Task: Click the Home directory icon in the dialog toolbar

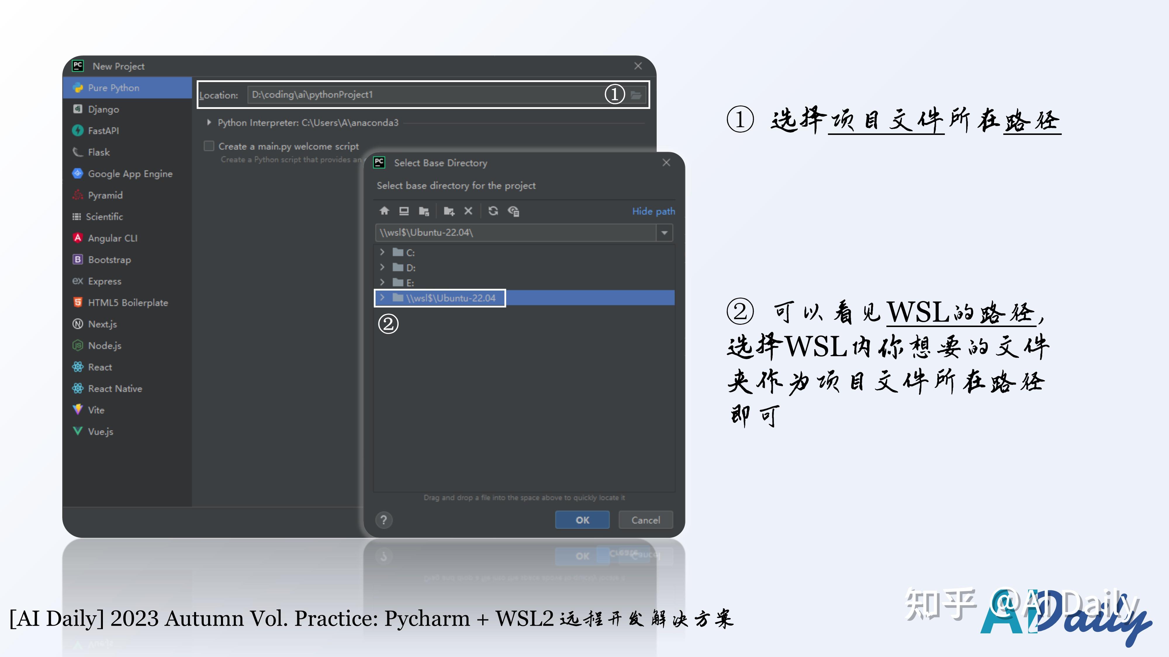Action: point(385,211)
